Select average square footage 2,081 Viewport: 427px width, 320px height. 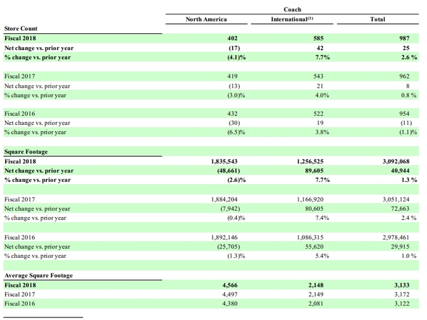[x=316, y=304]
